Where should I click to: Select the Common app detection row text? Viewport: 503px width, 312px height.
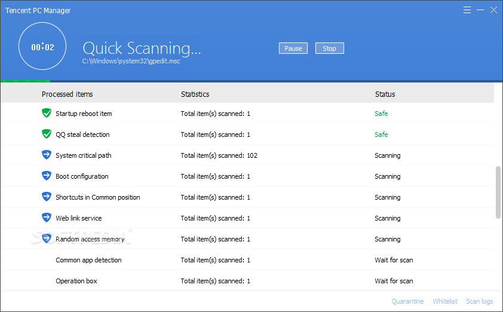[x=88, y=260]
